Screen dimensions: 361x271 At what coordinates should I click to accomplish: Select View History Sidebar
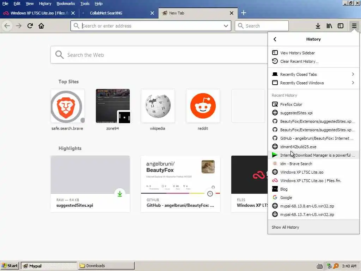tap(313, 53)
